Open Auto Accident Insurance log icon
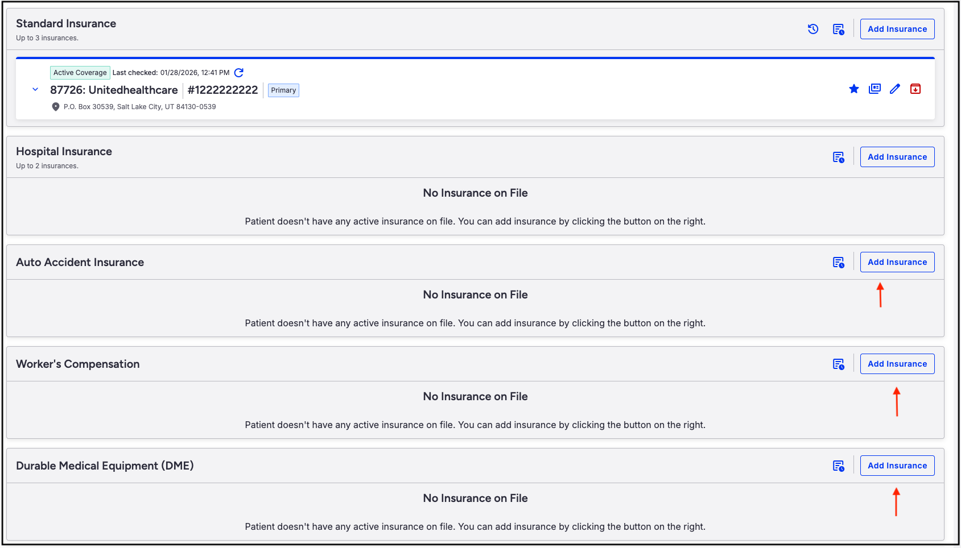This screenshot has height=548, width=961. click(x=838, y=263)
